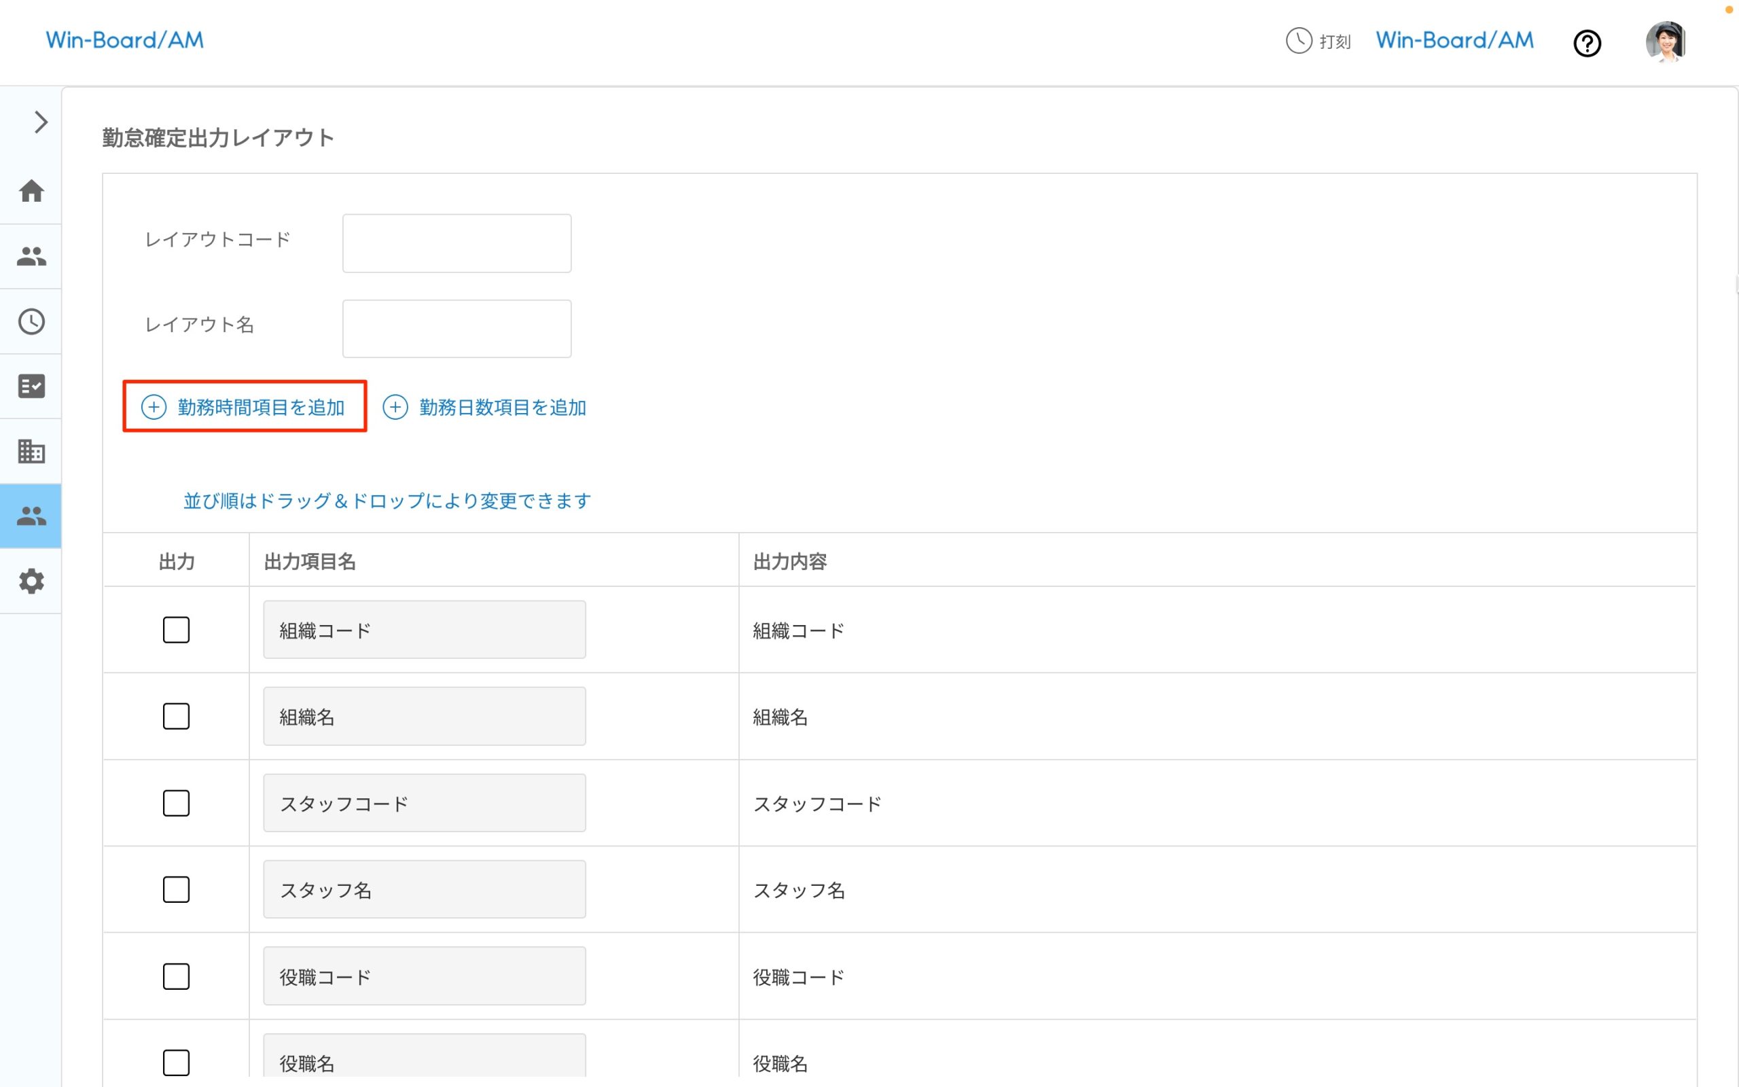Viewport: 1739px width, 1087px height.
Task: Check the スタッフ名 output checkbox
Action: tap(176, 889)
